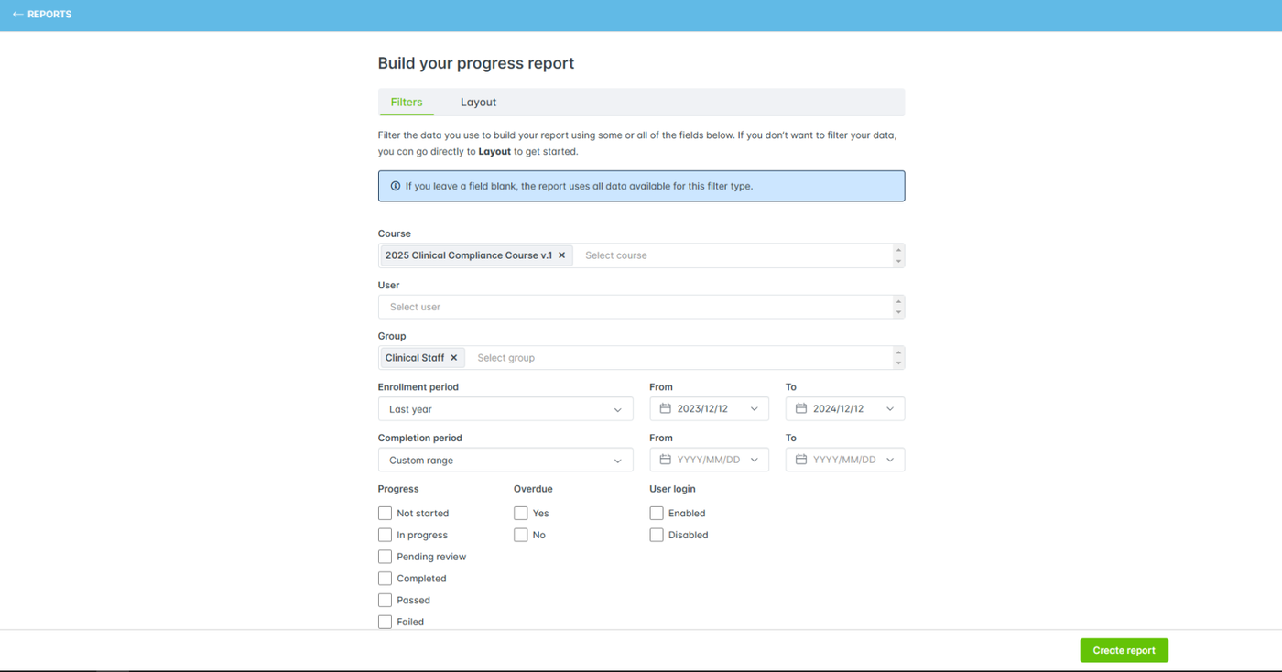The image size is (1282, 672).
Task: Click calendar icon in completion From date
Action: click(666, 460)
